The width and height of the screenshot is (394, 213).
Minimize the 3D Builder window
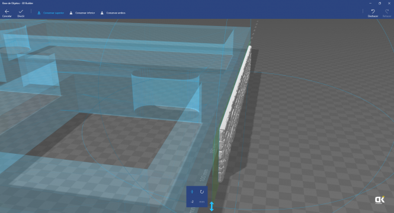(x=370, y=4)
